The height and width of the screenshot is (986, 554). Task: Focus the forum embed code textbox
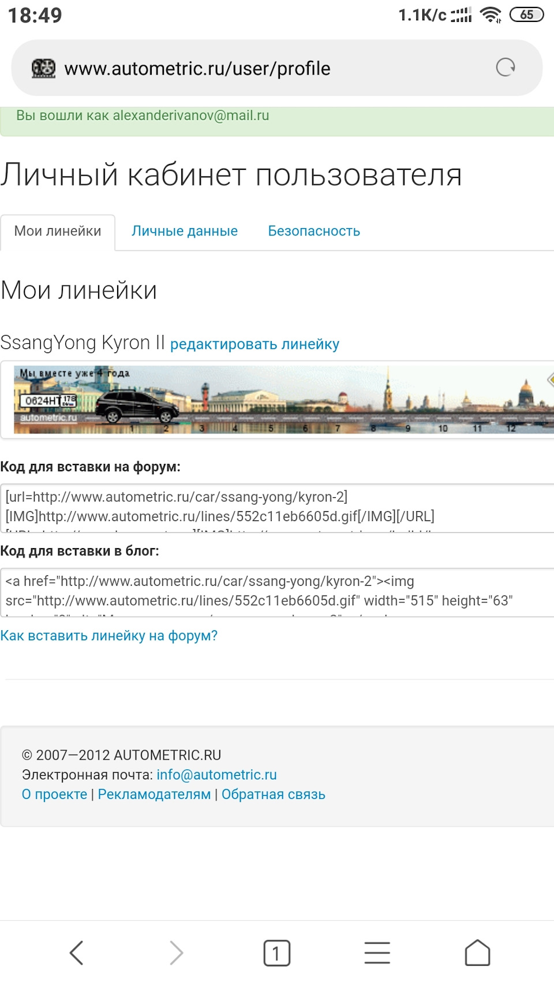(x=277, y=508)
